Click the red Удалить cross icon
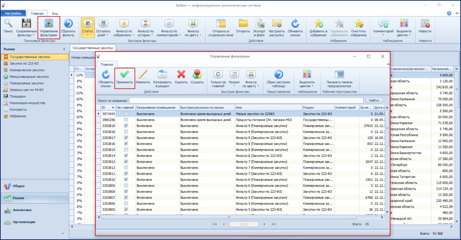The image size is (461, 240). pyautogui.click(x=181, y=74)
